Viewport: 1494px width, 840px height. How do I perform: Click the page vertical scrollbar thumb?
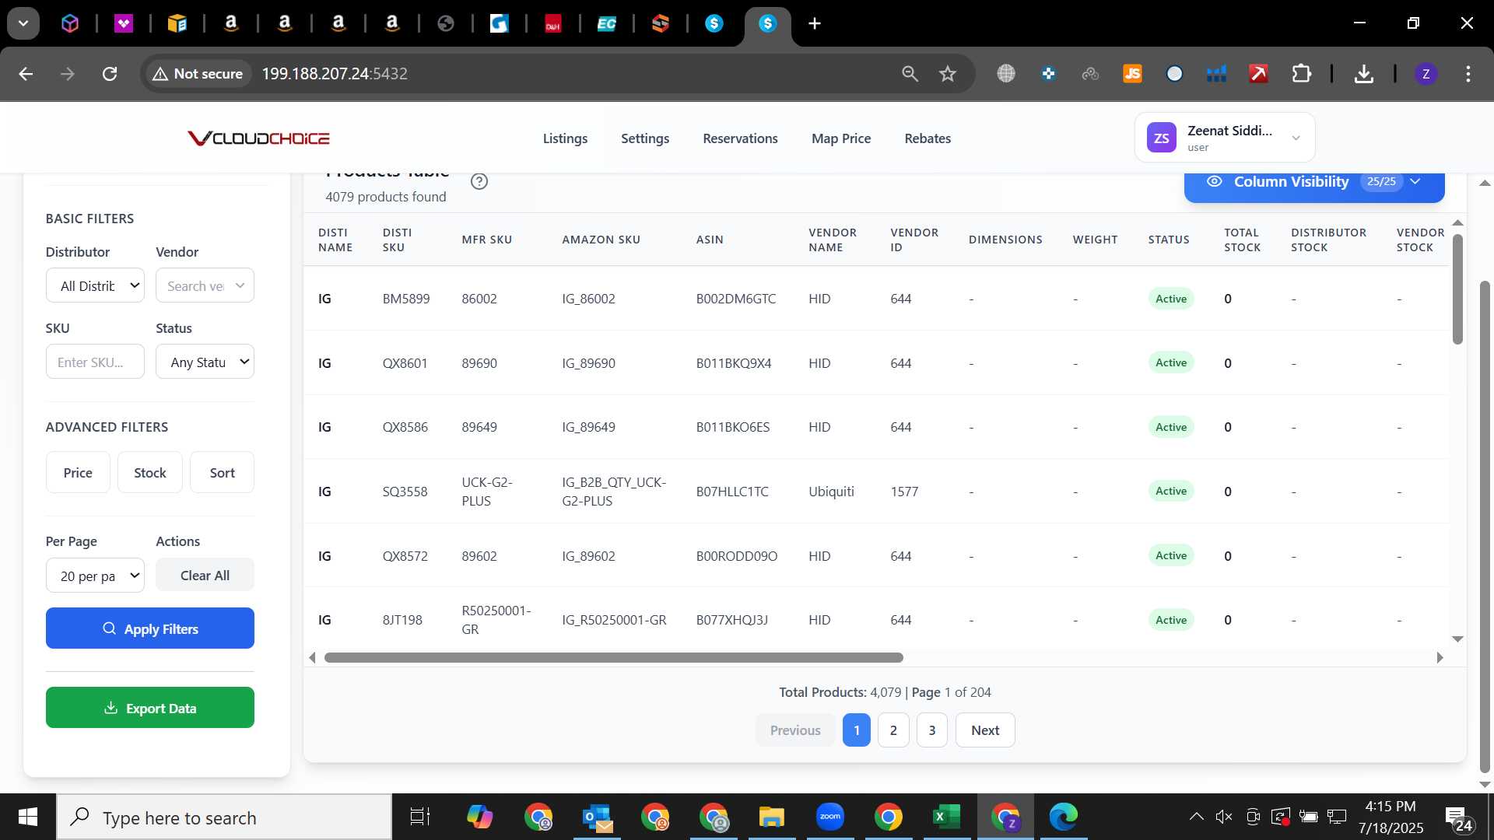1485,527
